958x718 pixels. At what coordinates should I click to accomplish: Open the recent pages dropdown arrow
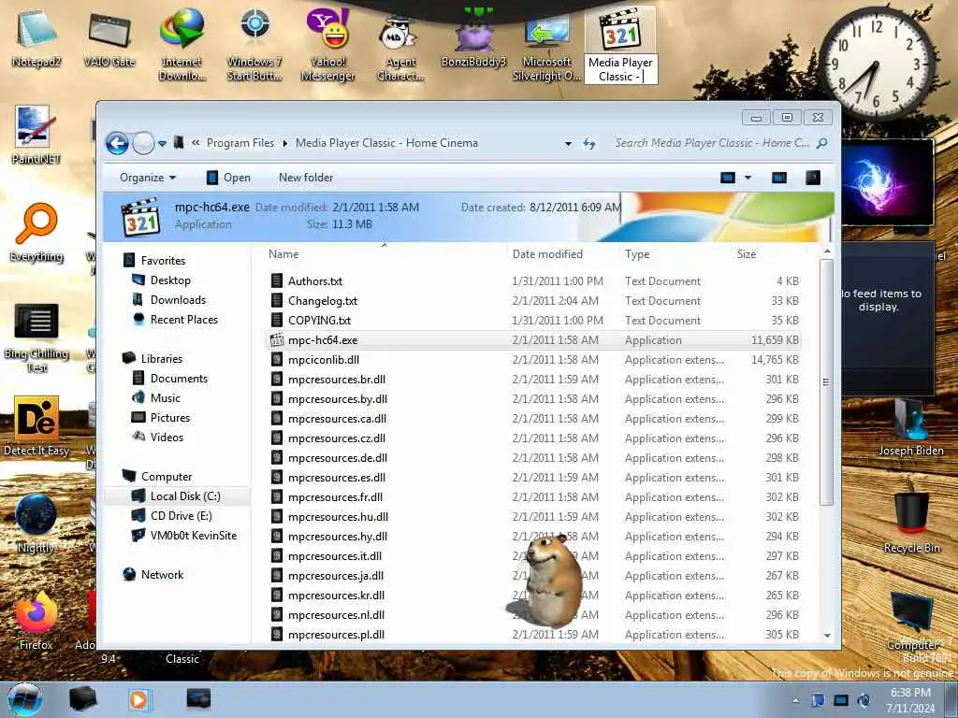(x=162, y=144)
